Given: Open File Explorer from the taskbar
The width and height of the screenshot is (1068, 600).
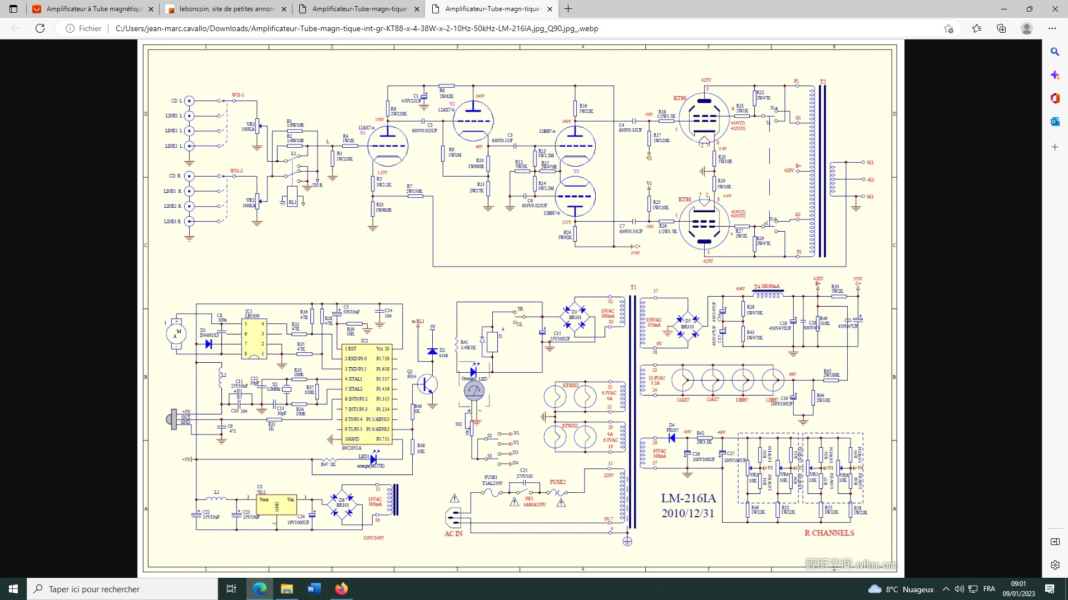Looking at the screenshot, I should click(x=286, y=589).
